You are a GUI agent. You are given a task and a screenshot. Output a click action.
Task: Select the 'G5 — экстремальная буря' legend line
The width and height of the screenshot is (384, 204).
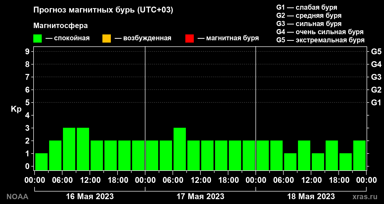[x=320, y=40]
